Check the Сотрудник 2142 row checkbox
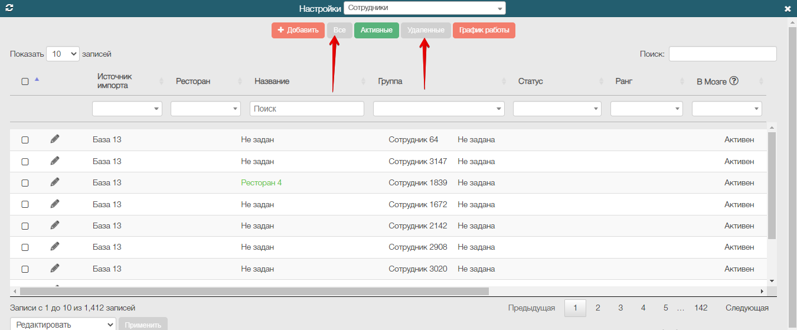 click(x=25, y=226)
